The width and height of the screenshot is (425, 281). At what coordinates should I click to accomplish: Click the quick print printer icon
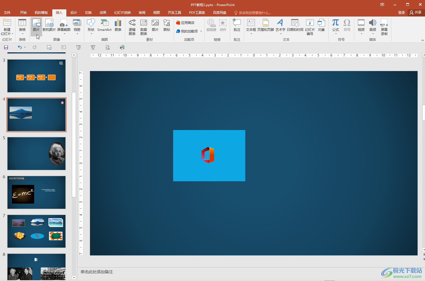[x=122, y=47]
